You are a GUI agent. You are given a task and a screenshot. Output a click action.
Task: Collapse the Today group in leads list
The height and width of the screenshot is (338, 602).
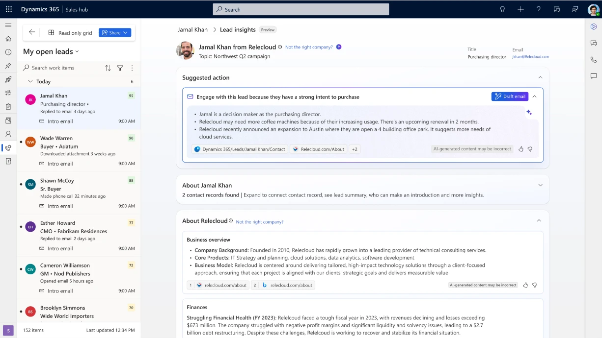point(32,81)
